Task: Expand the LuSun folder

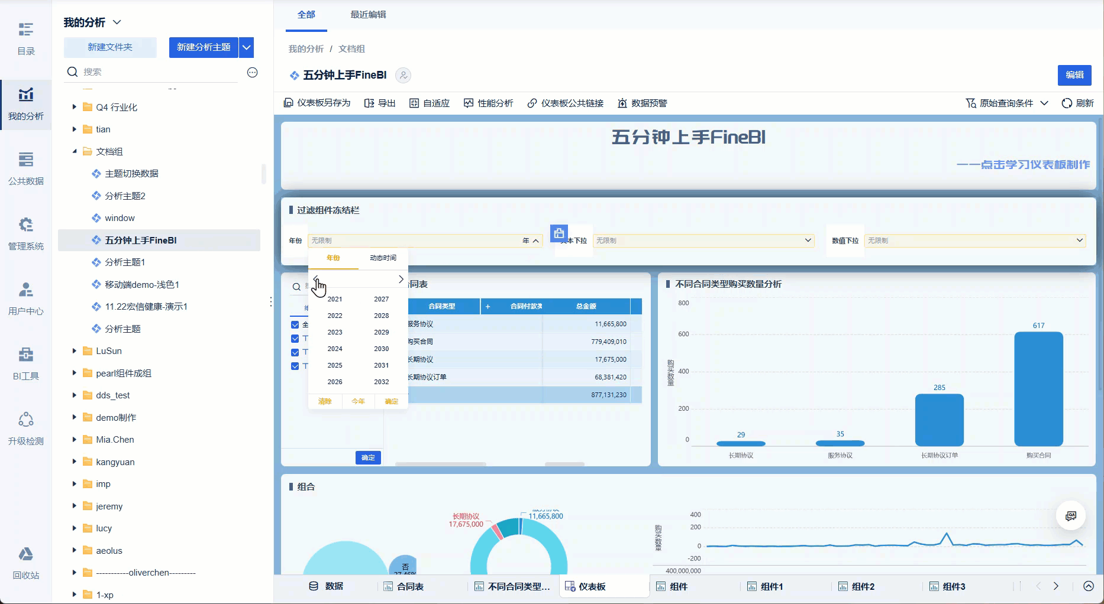Action: [75, 351]
